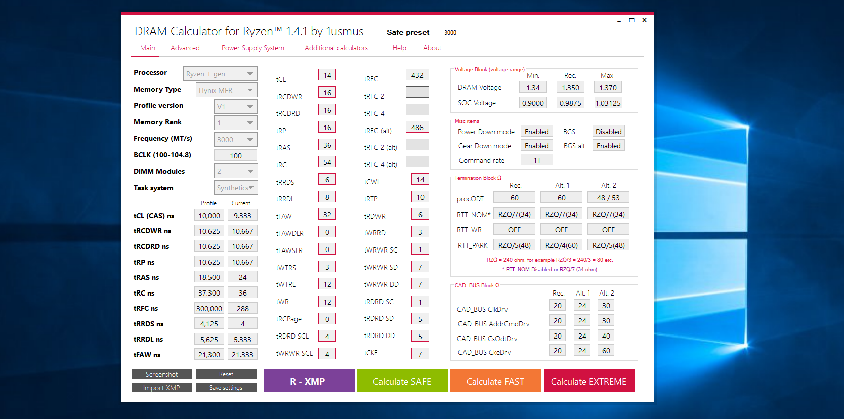Click CAD_BUS ClkDrv Alt. 2 value 30
844x419 pixels.
pos(606,306)
